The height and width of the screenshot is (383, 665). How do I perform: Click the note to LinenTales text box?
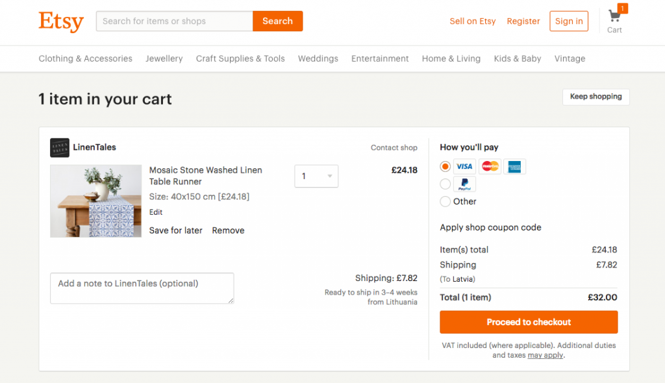tap(142, 288)
